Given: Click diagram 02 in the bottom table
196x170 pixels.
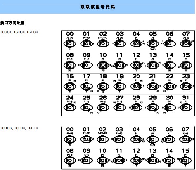Looking at the screenshot, I should [102, 139].
